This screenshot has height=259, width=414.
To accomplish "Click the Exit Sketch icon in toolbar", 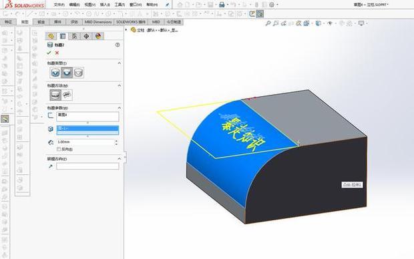I will point(252,14).
